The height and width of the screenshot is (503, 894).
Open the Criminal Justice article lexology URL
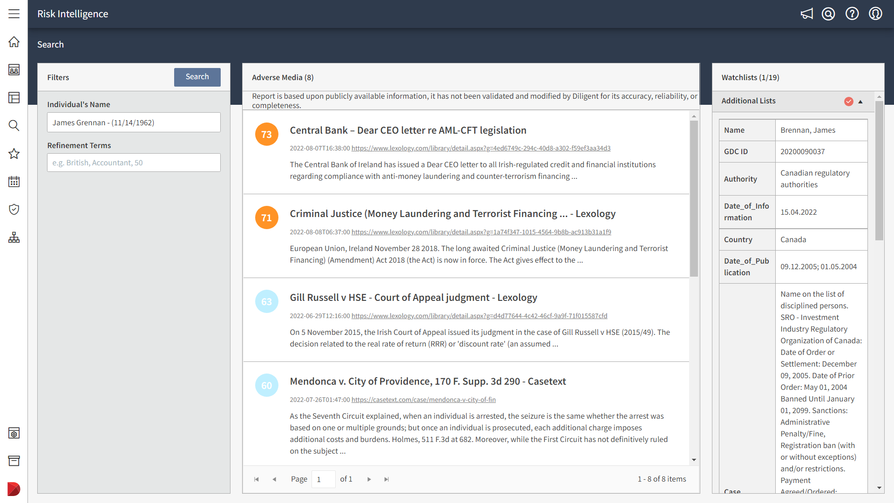click(481, 232)
